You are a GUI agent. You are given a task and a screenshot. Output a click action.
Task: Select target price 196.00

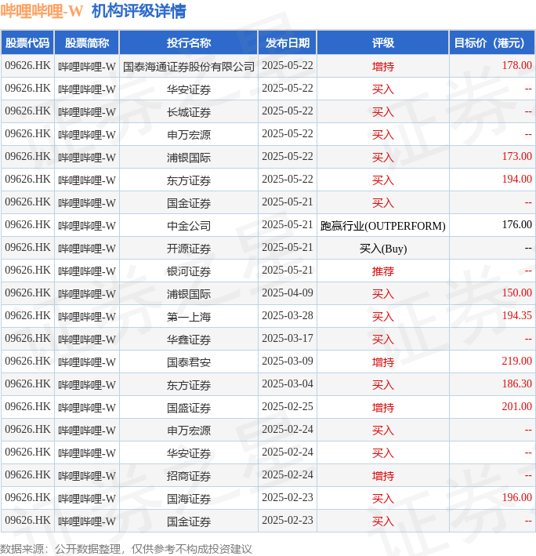coord(517,497)
